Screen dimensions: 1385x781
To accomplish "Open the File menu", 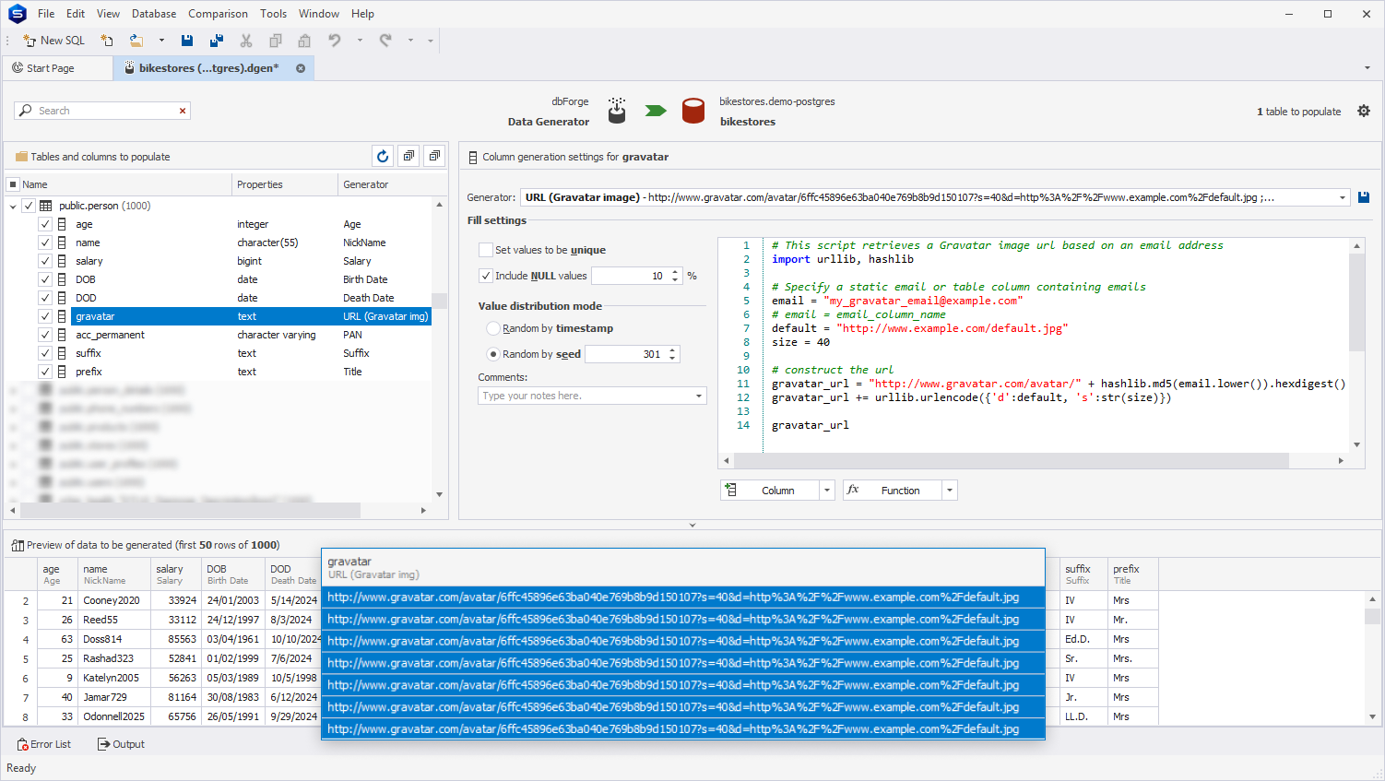I will pyautogui.click(x=46, y=14).
